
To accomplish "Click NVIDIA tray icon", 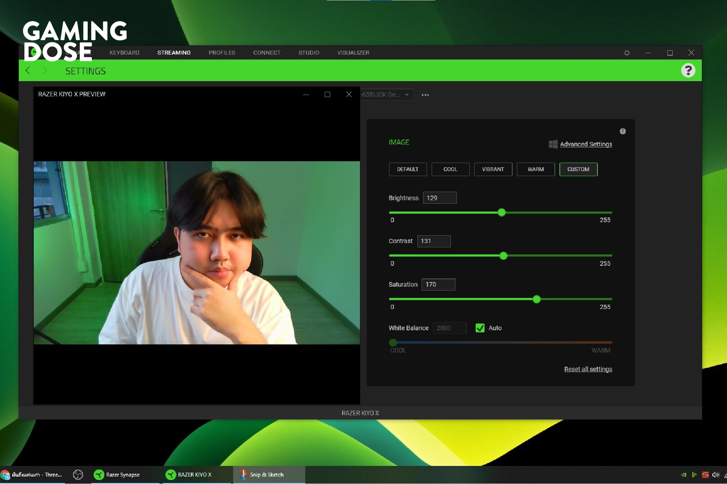I will click(x=684, y=475).
